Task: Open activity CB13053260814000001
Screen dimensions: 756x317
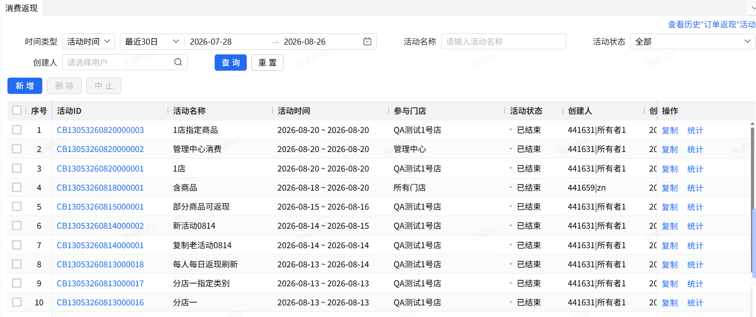Action: [100, 245]
